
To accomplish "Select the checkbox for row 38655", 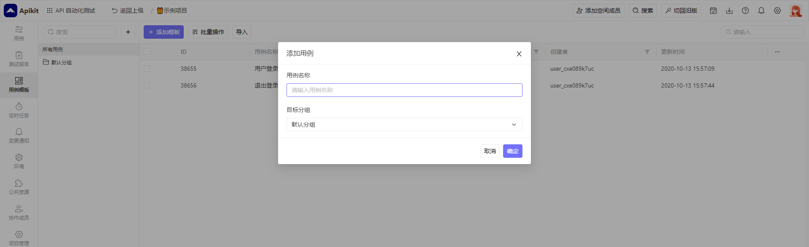I will click(147, 69).
